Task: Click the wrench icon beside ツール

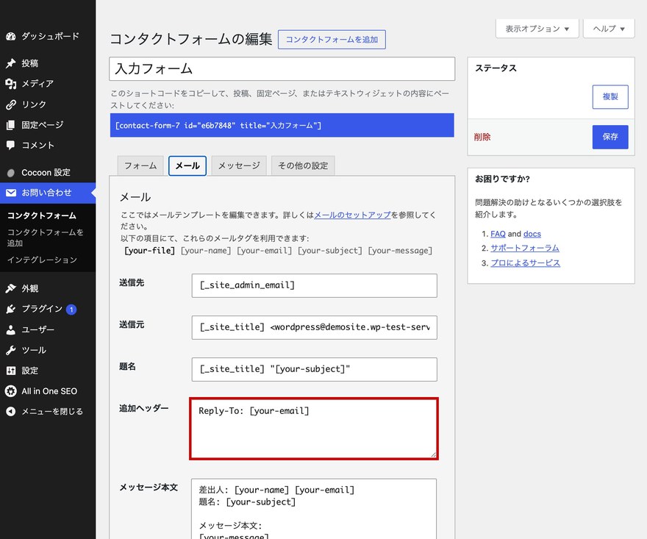Action: [x=11, y=350]
